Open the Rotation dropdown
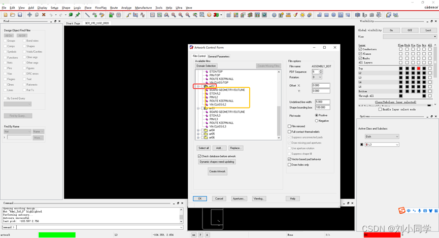This screenshot has height=238, width=439. click(x=317, y=77)
